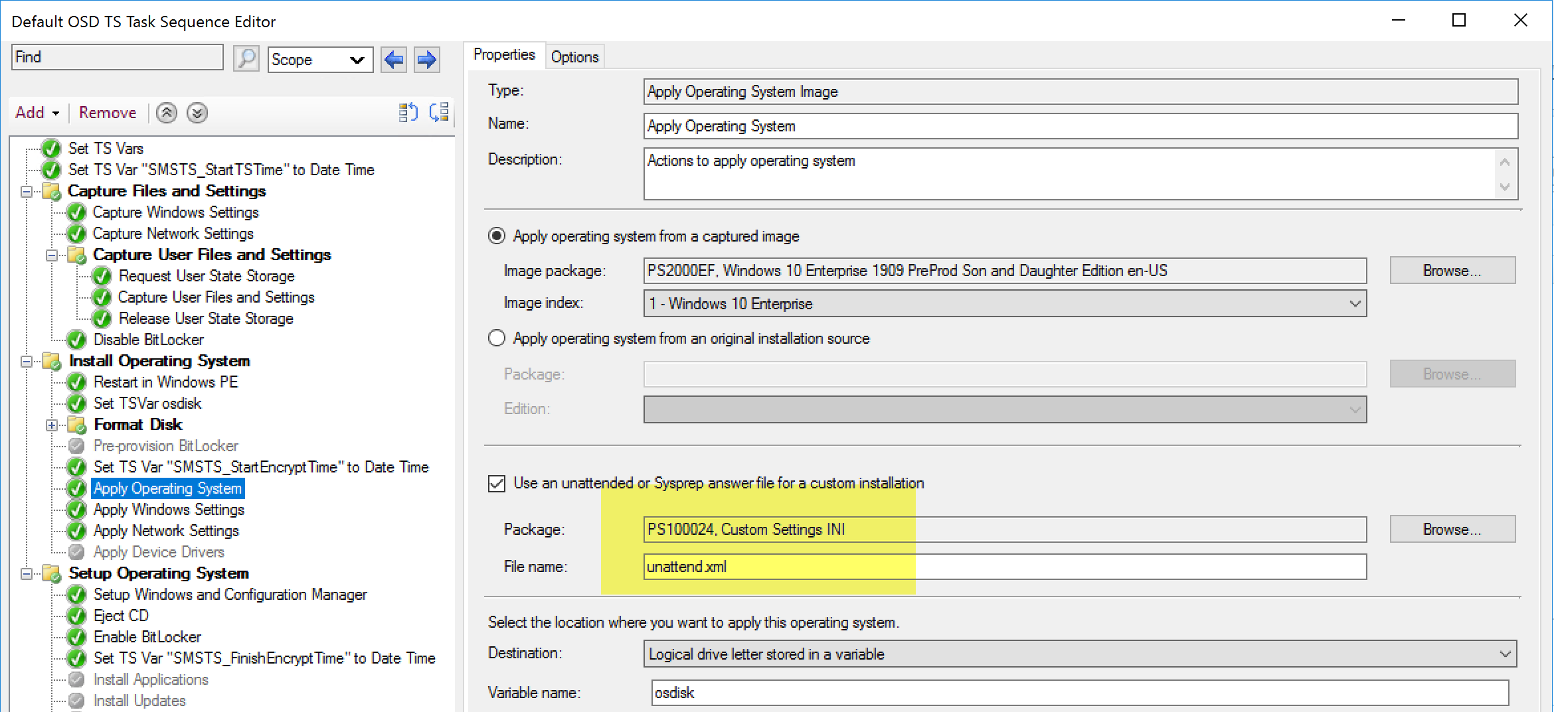Screen dimensions: 1554x712
Task: Click the unattend.xml File name field
Action: 1004,567
